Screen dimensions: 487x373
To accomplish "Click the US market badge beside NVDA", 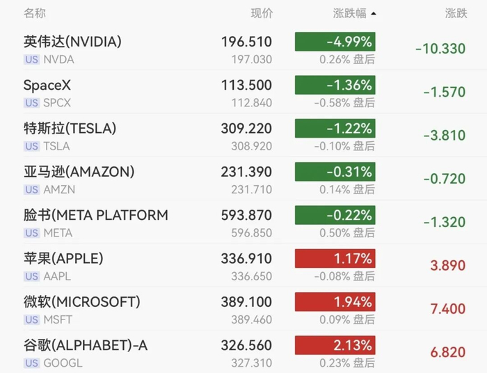I will [32, 59].
